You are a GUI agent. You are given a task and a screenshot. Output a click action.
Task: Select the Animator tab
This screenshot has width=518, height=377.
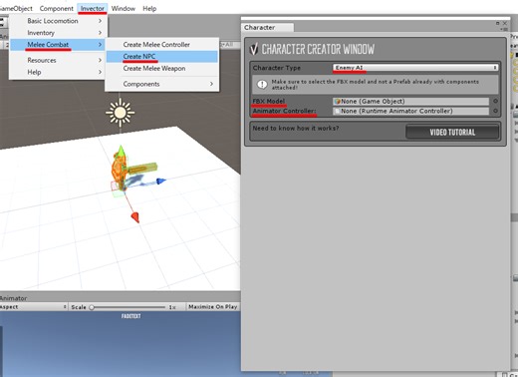point(14,298)
